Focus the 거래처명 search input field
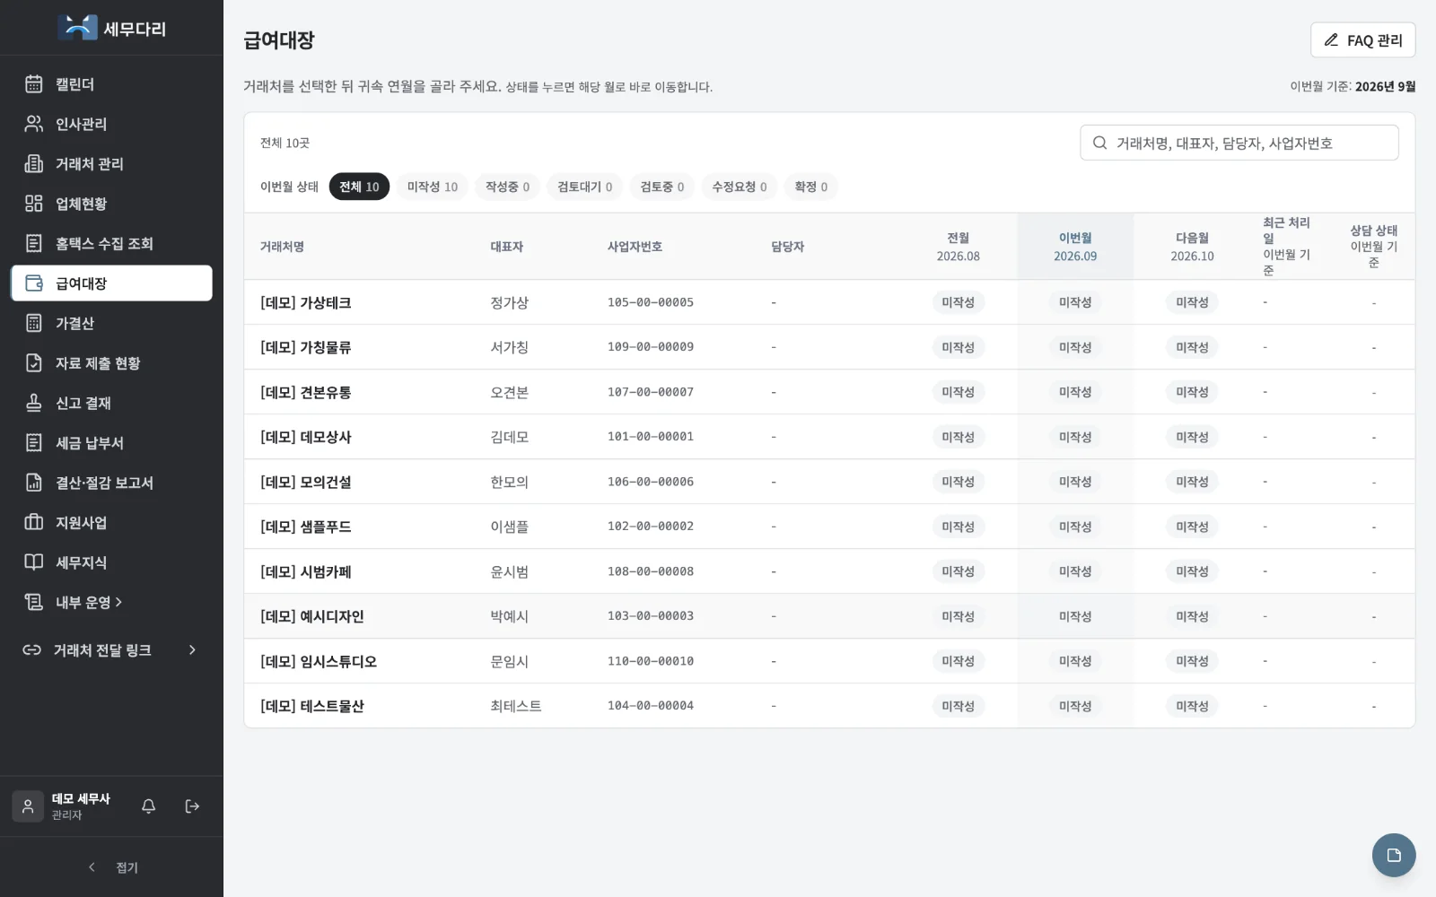1436x897 pixels. pyautogui.click(x=1239, y=143)
